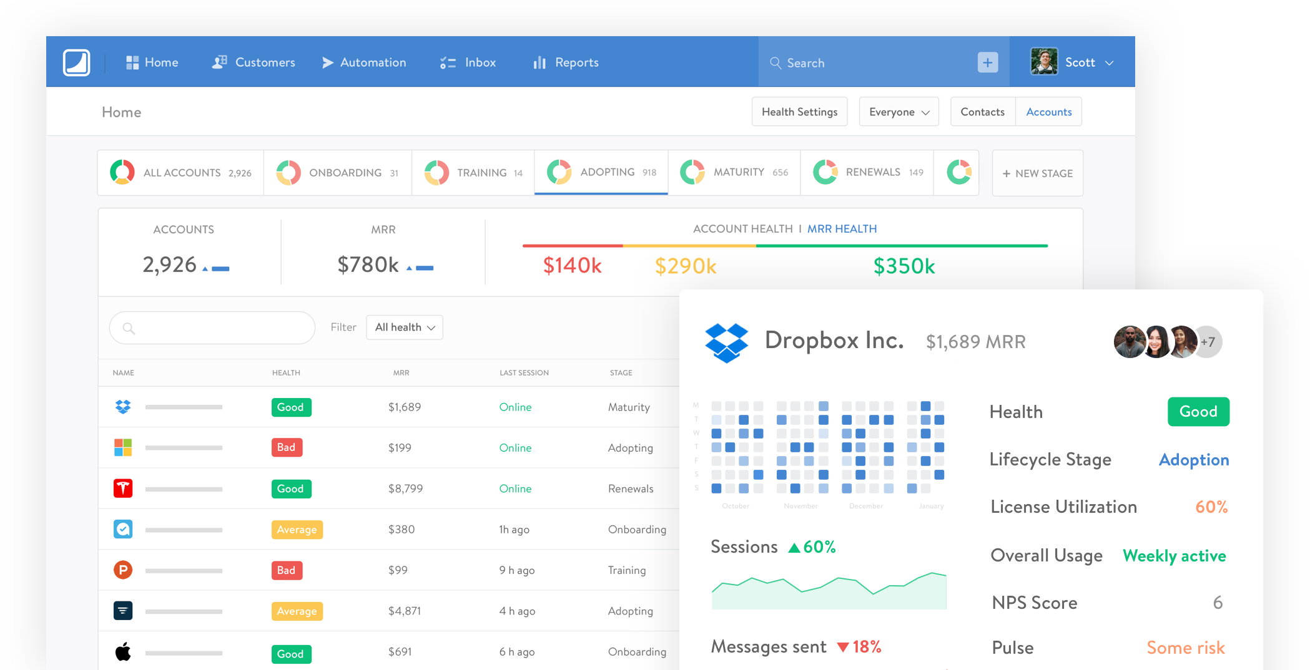Click the Tesla logo row icon
The height and width of the screenshot is (670, 1310).
[123, 488]
